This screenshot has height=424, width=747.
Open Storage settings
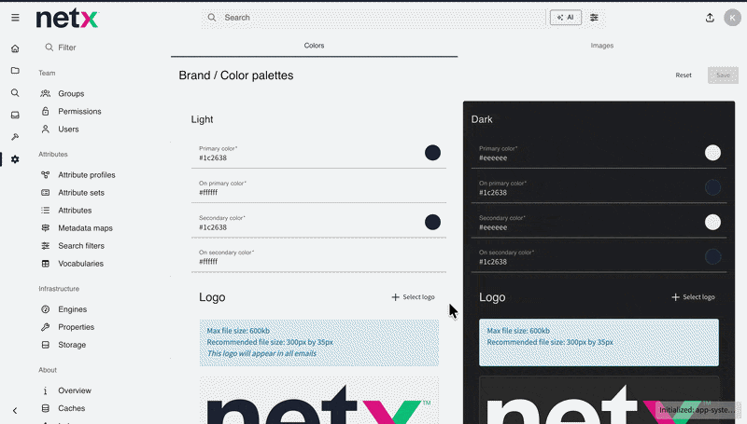(x=72, y=345)
